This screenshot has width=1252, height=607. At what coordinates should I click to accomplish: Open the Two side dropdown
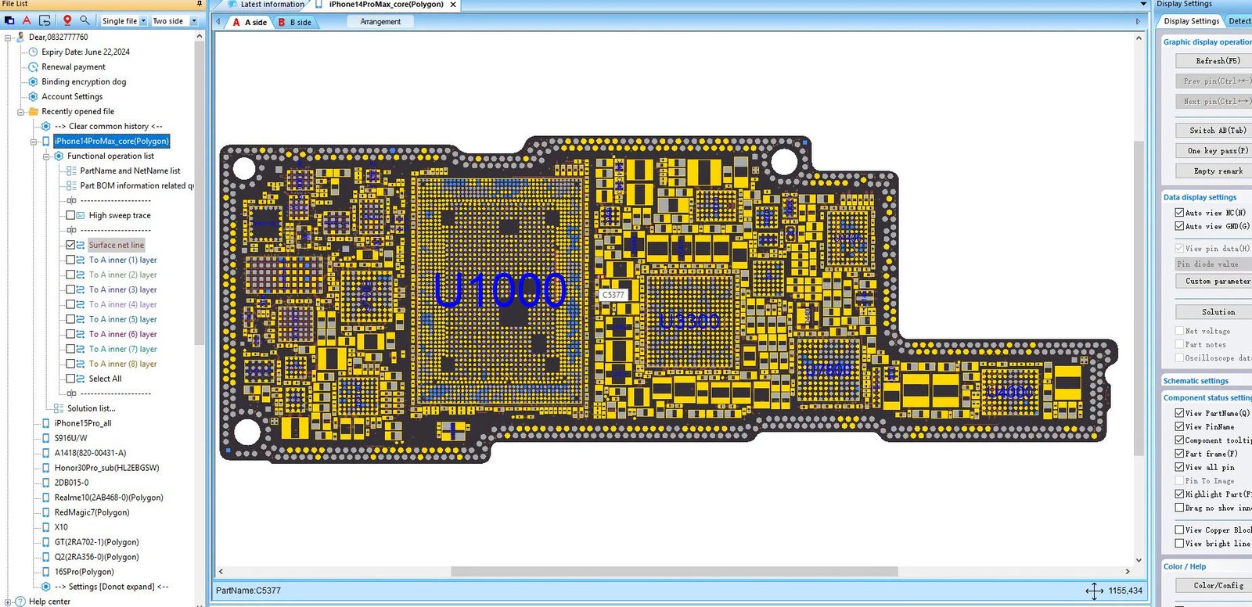pos(174,21)
